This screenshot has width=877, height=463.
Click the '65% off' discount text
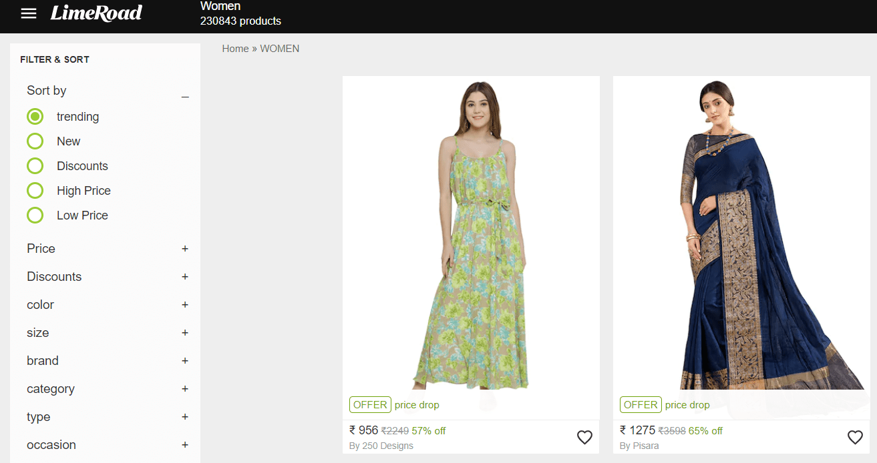(x=705, y=431)
